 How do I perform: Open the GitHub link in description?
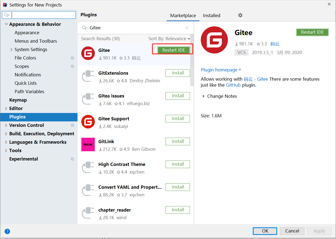[x=233, y=85]
